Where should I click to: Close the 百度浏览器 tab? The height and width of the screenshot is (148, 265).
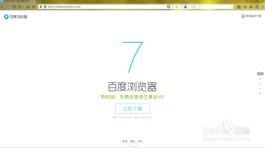33,1
